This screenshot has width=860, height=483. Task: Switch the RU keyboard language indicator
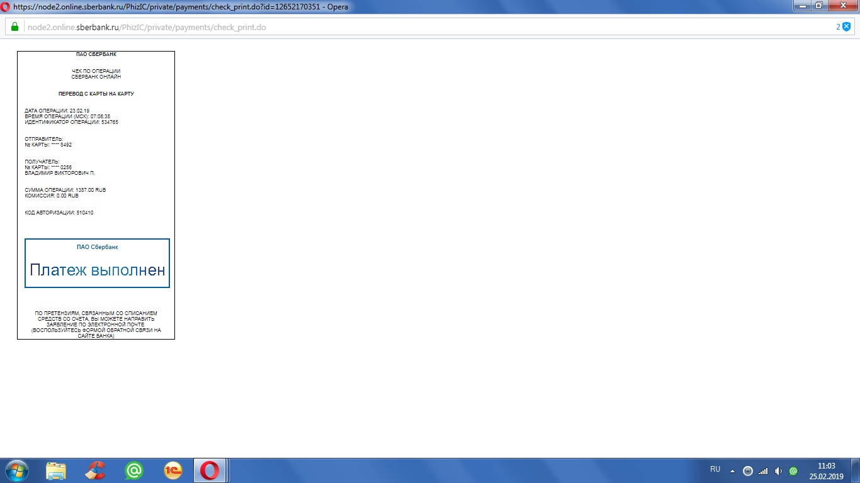(715, 470)
